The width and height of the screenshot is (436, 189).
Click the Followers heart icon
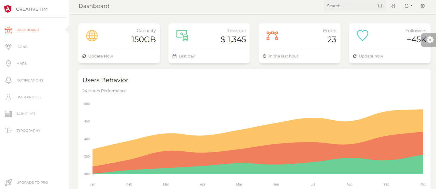[362, 35]
